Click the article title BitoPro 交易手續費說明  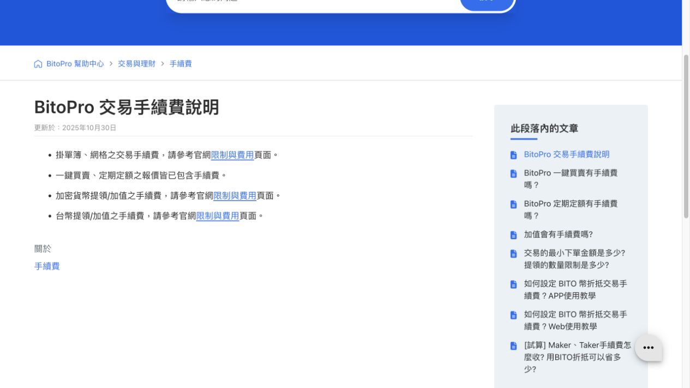(127, 107)
